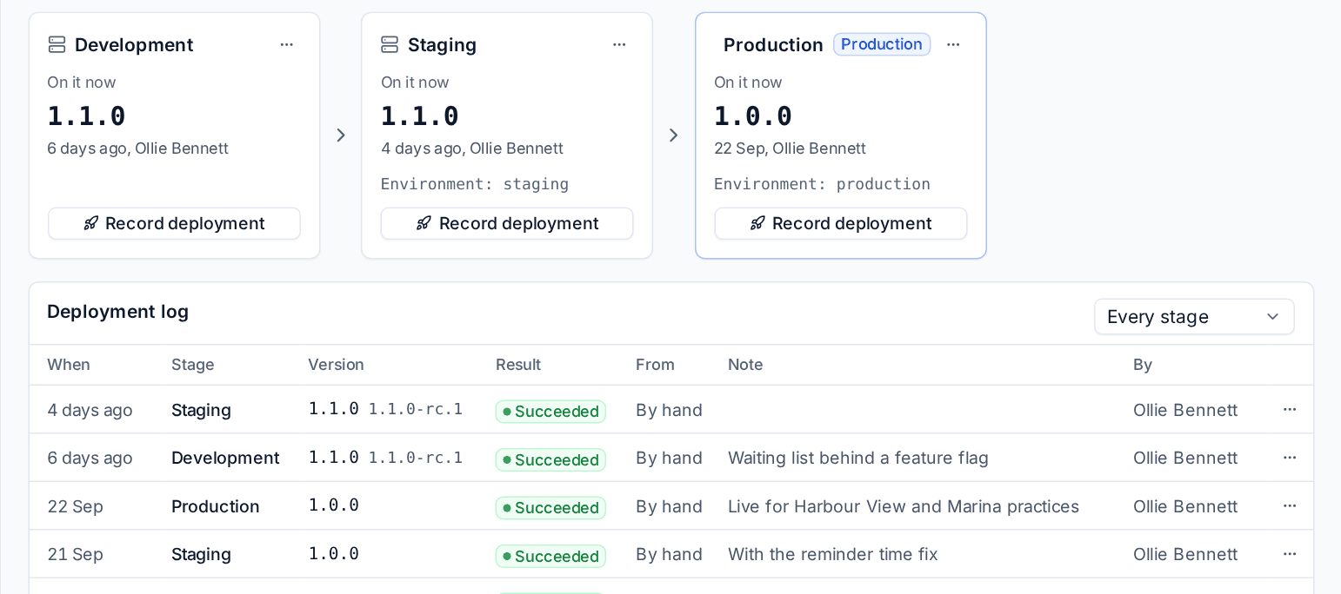Click 'By hand' in the 22 Sep row
Image resolution: width=1341 pixels, height=594 pixels.
[x=669, y=506]
